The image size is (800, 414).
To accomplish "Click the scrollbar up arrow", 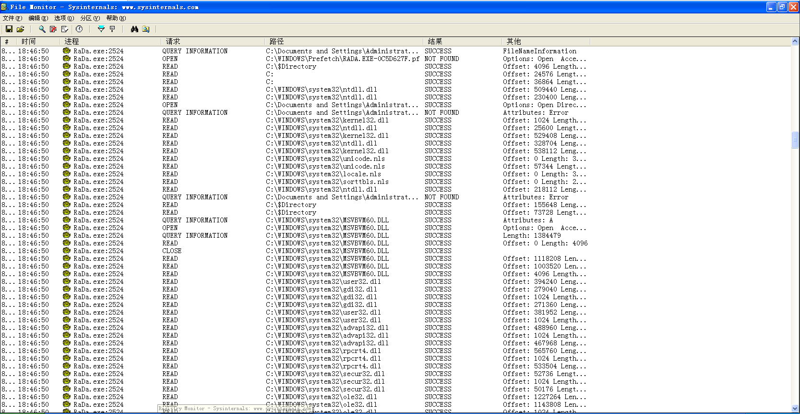I will coord(795,42).
